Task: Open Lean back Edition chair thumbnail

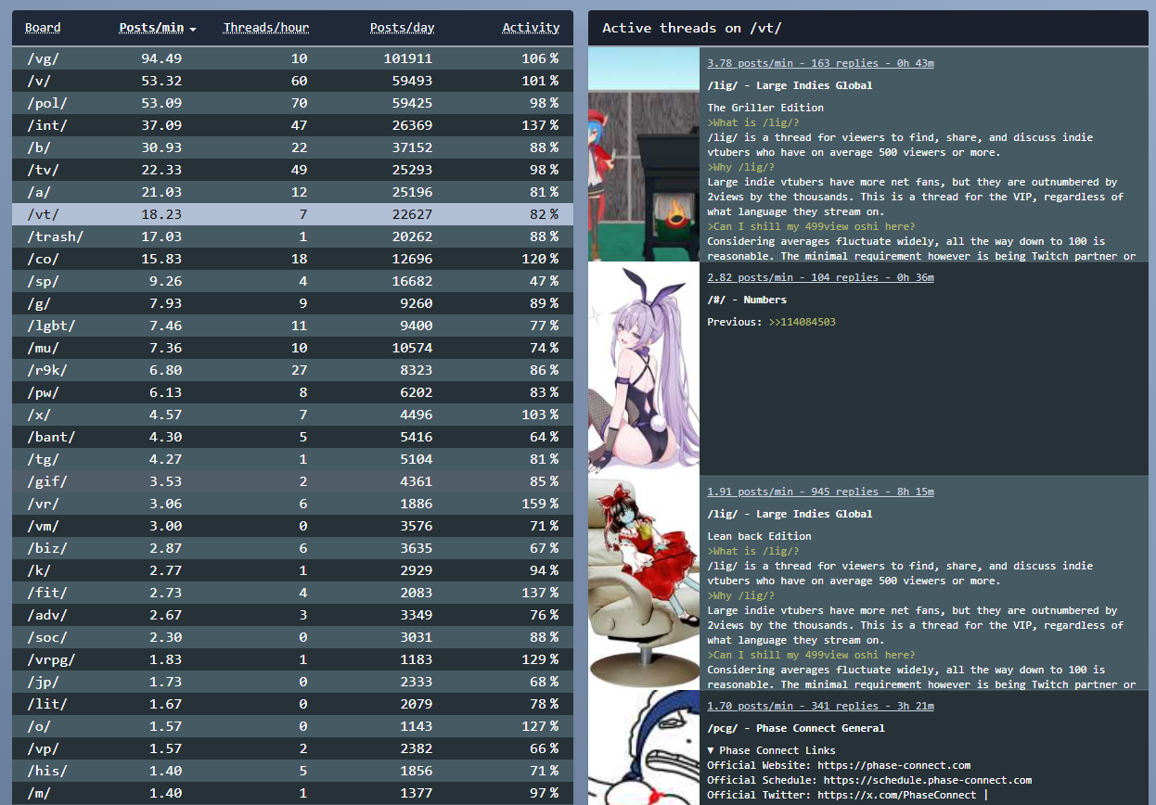Action: 644,582
